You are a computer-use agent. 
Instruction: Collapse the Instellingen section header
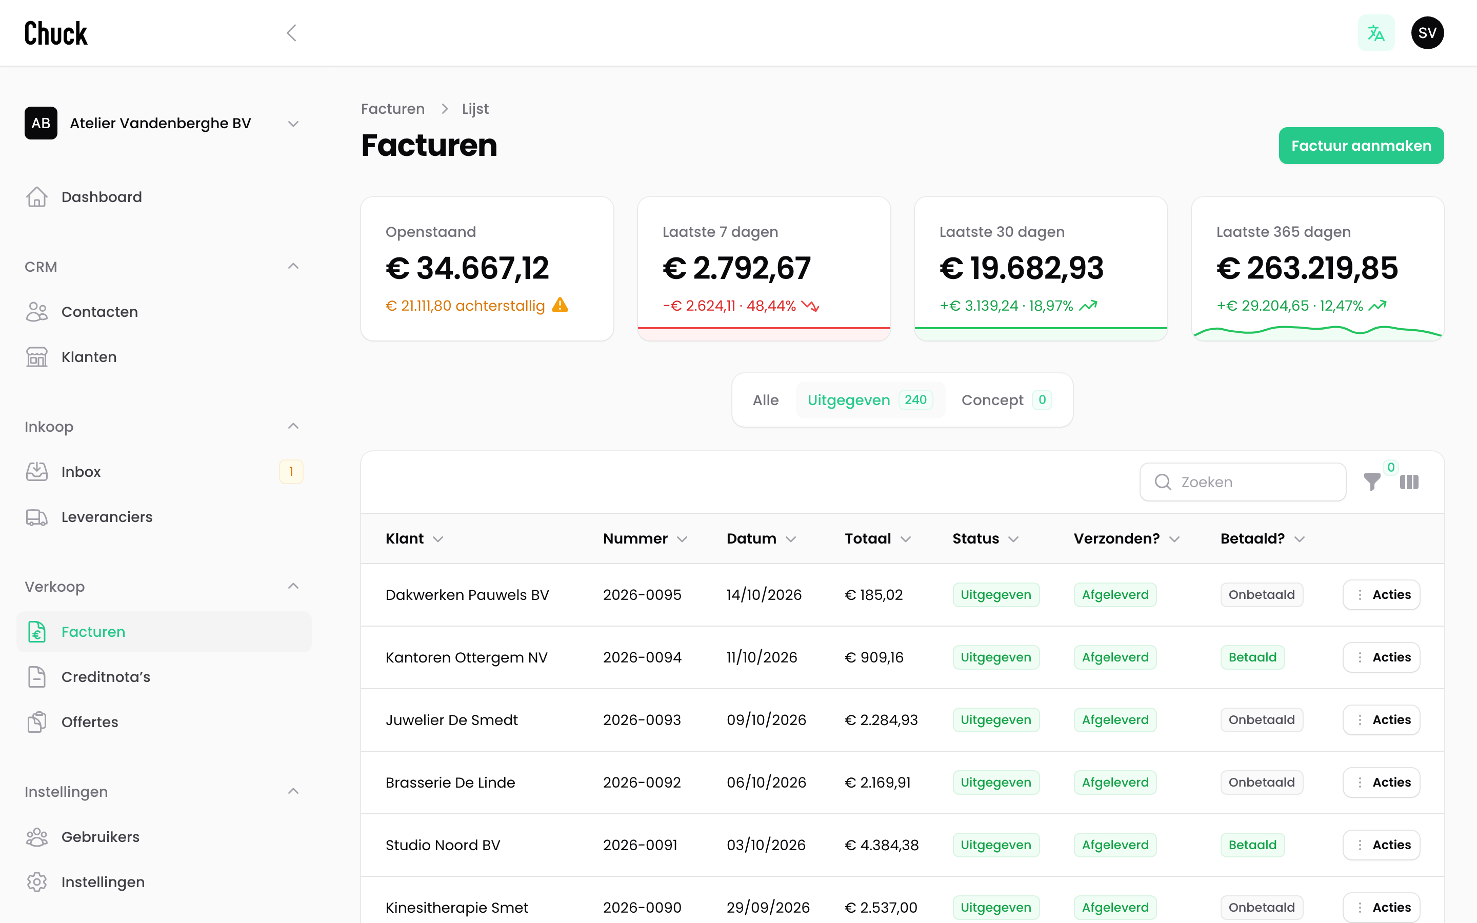pos(293,791)
